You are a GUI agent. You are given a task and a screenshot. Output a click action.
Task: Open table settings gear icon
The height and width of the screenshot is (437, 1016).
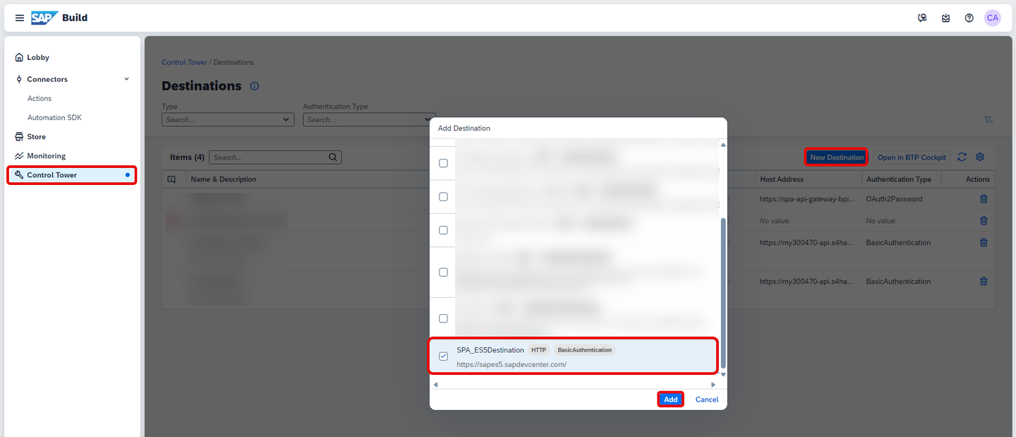(x=980, y=157)
